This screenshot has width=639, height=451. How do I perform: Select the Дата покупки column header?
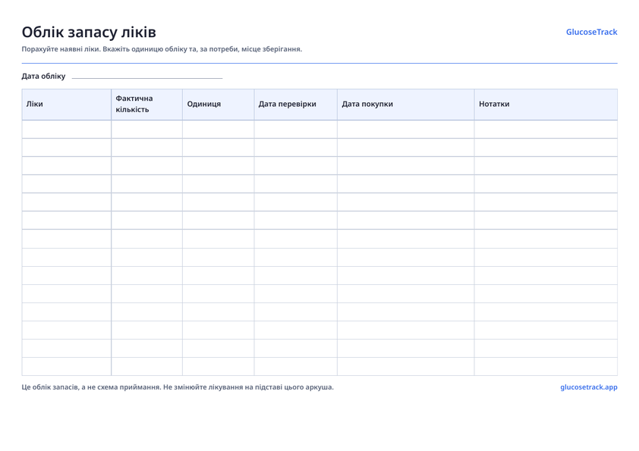pos(406,104)
